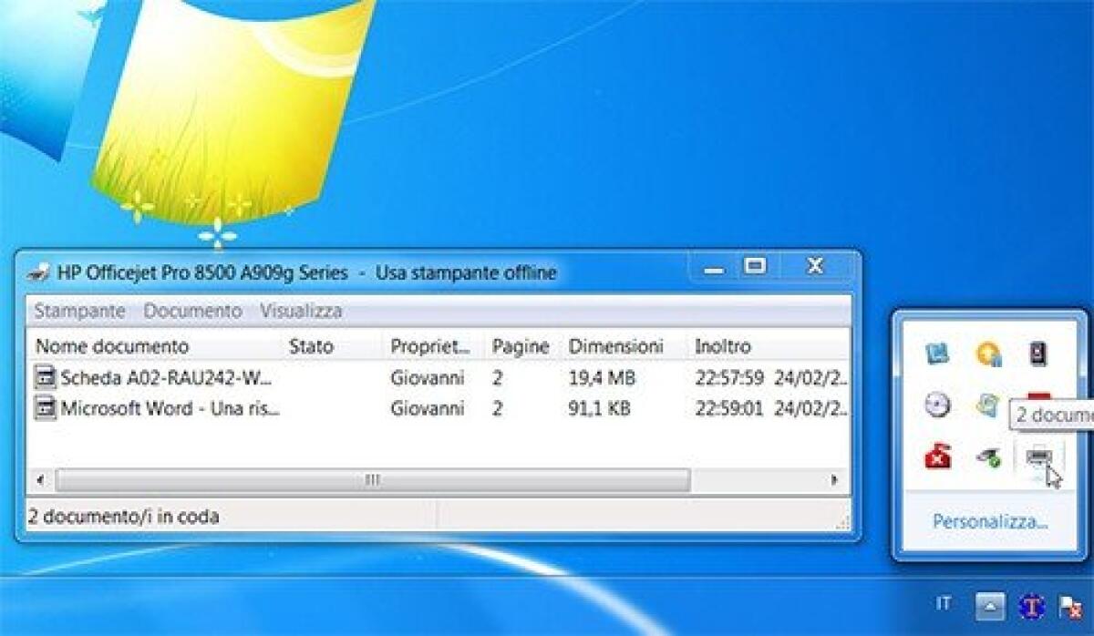Screen dimensions: 1094x636
Task: Collapse hidden icons using taskbar arrow
Action: pos(991,605)
